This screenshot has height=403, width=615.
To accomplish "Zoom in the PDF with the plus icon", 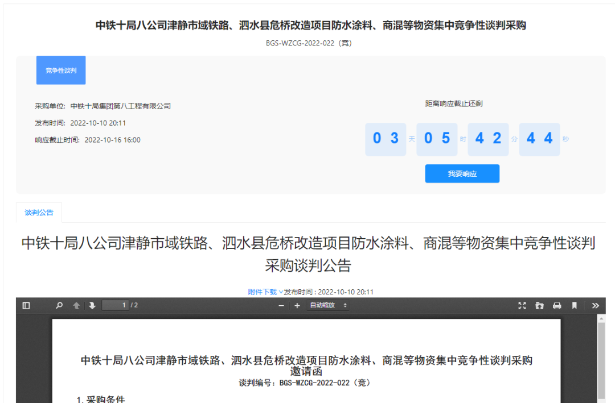I will pos(297,305).
